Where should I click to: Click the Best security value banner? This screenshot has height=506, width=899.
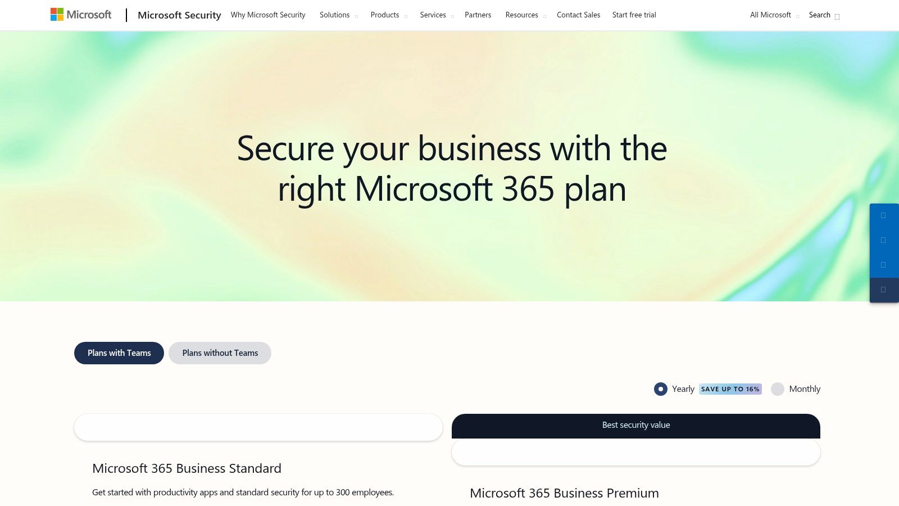pyautogui.click(x=635, y=425)
